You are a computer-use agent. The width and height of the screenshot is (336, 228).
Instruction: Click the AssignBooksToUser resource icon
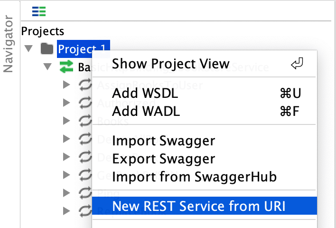tap(84, 85)
